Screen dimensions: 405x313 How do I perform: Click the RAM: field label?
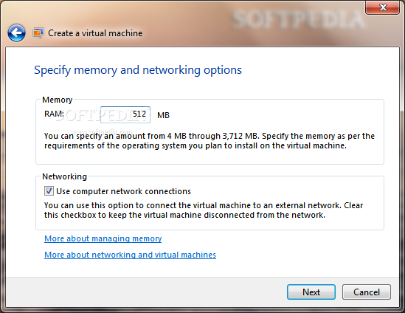(x=54, y=114)
